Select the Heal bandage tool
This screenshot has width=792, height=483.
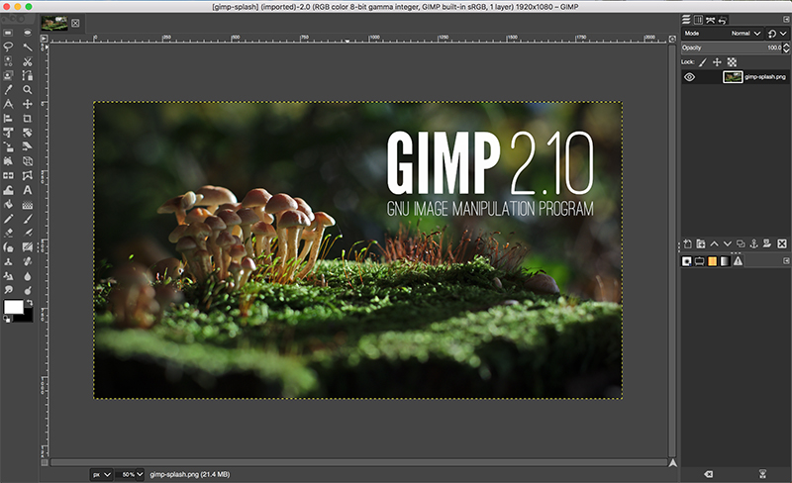click(x=28, y=261)
